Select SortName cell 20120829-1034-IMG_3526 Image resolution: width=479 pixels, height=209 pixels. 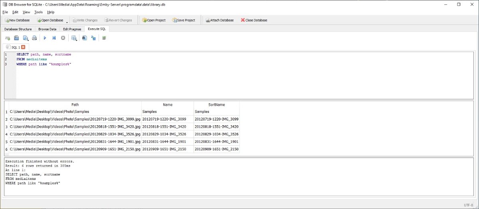click(x=217, y=134)
